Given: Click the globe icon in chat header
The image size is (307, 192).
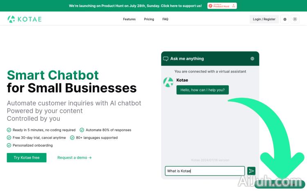Looking at the screenshot, I should coord(252,59).
